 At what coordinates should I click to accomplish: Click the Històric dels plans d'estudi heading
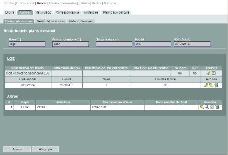pyautogui.click(x=30, y=31)
